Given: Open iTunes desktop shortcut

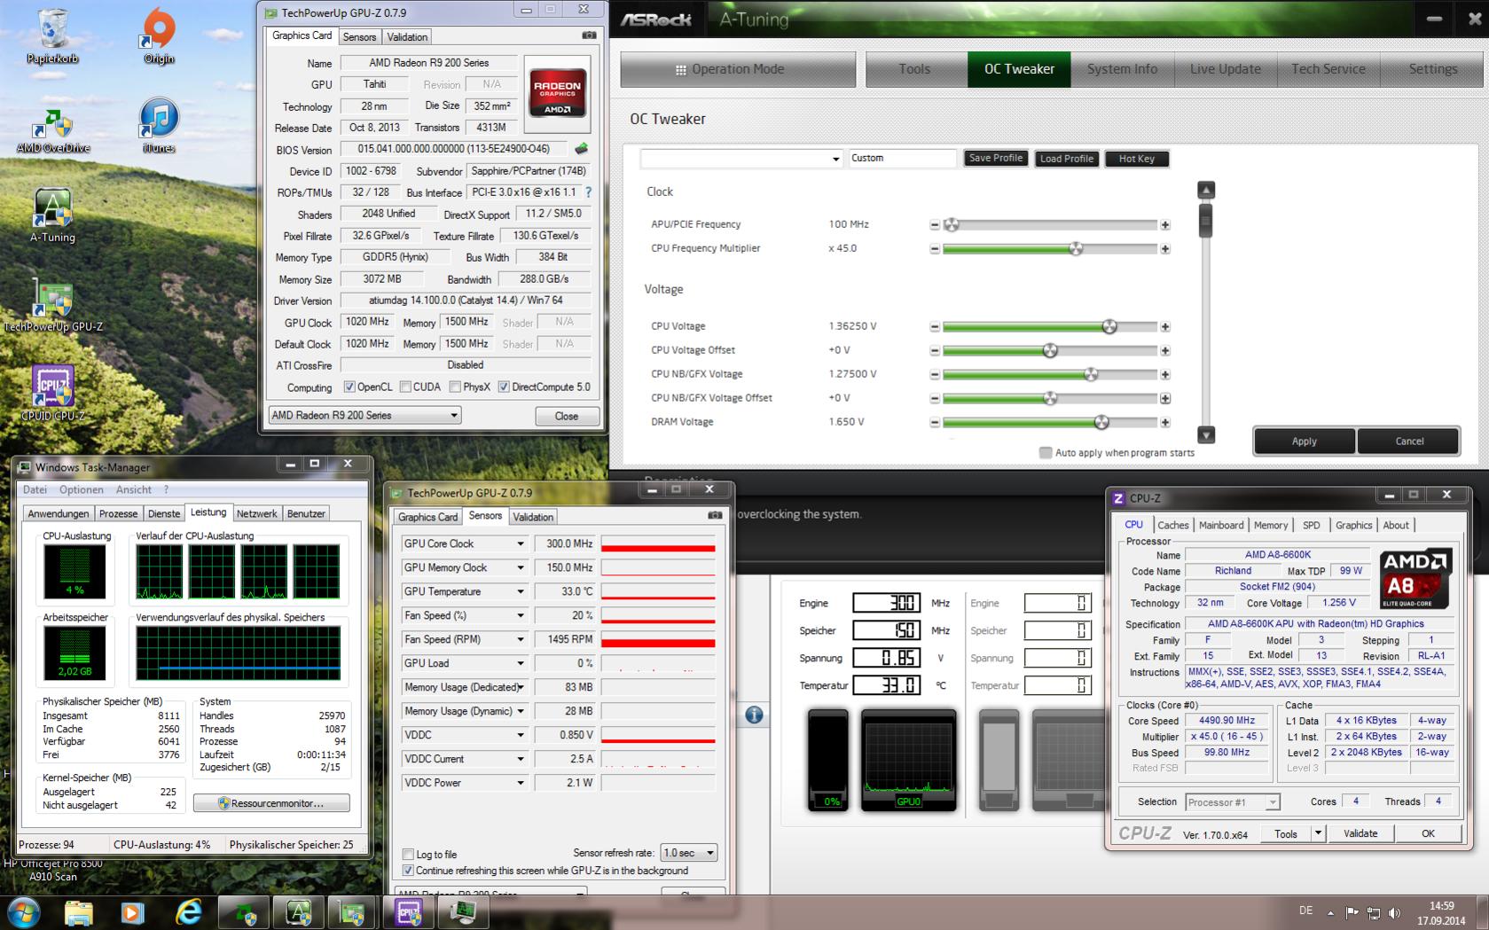Looking at the screenshot, I should (x=159, y=126).
